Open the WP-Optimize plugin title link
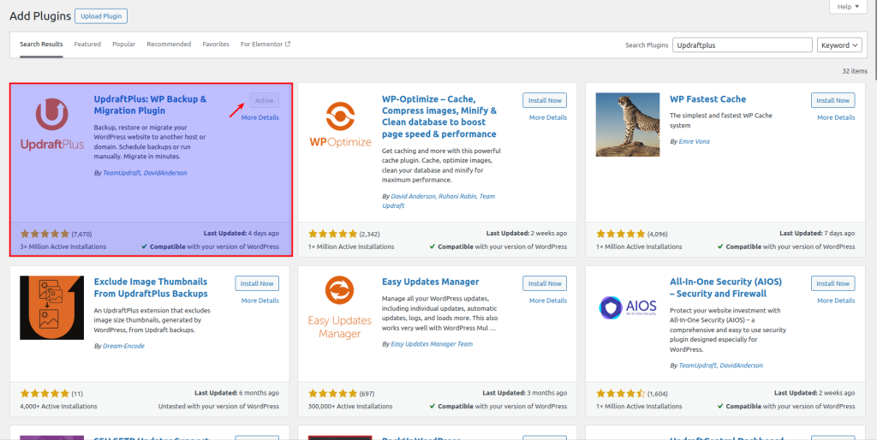 coord(439,116)
